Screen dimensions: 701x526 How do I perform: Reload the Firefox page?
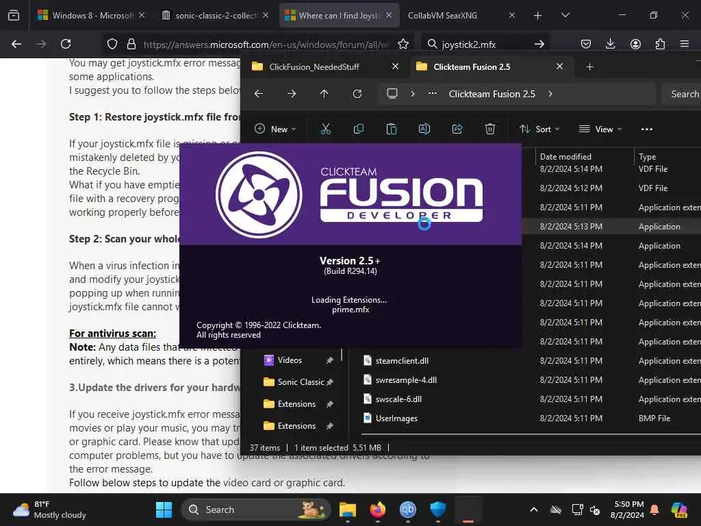[x=66, y=44]
